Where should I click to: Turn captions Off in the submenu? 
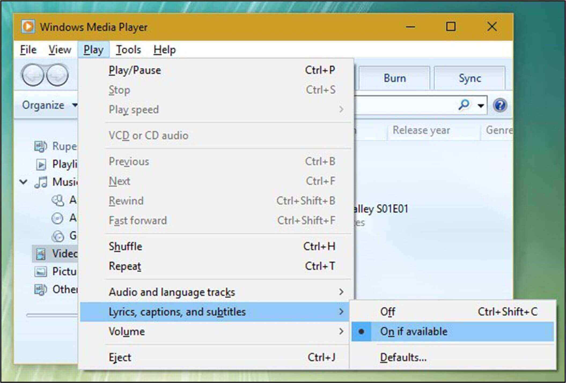pyautogui.click(x=388, y=312)
